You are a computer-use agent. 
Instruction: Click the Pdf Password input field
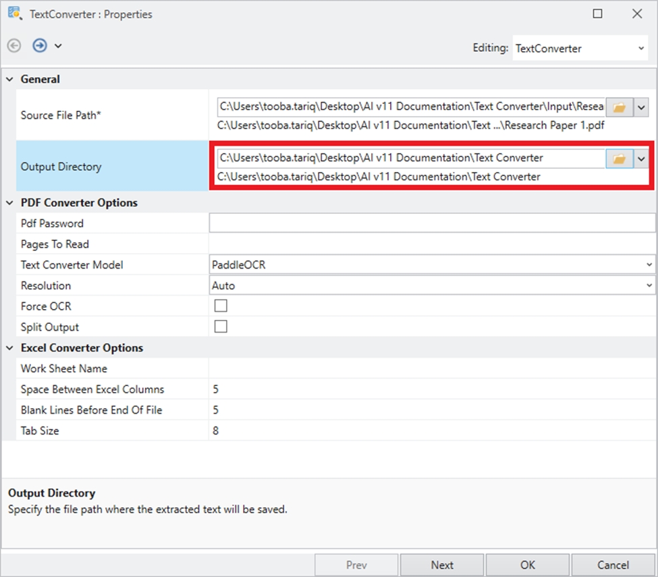(432, 223)
